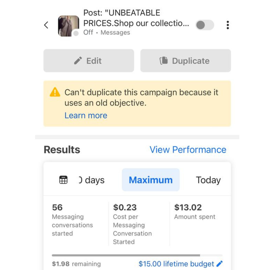This screenshot has width=270, height=270.
Task: Click the pencil icon in Edit button
Action: tap(78, 61)
